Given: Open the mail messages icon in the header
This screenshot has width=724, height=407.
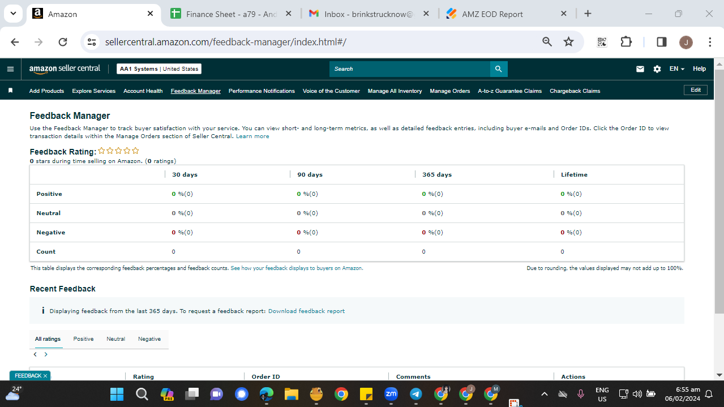Looking at the screenshot, I should pos(640,69).
